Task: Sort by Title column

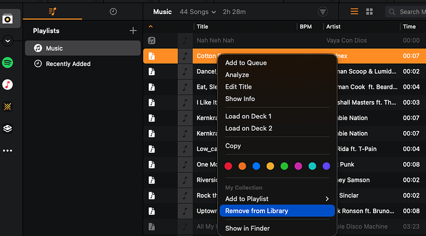Action: [203, 26]
